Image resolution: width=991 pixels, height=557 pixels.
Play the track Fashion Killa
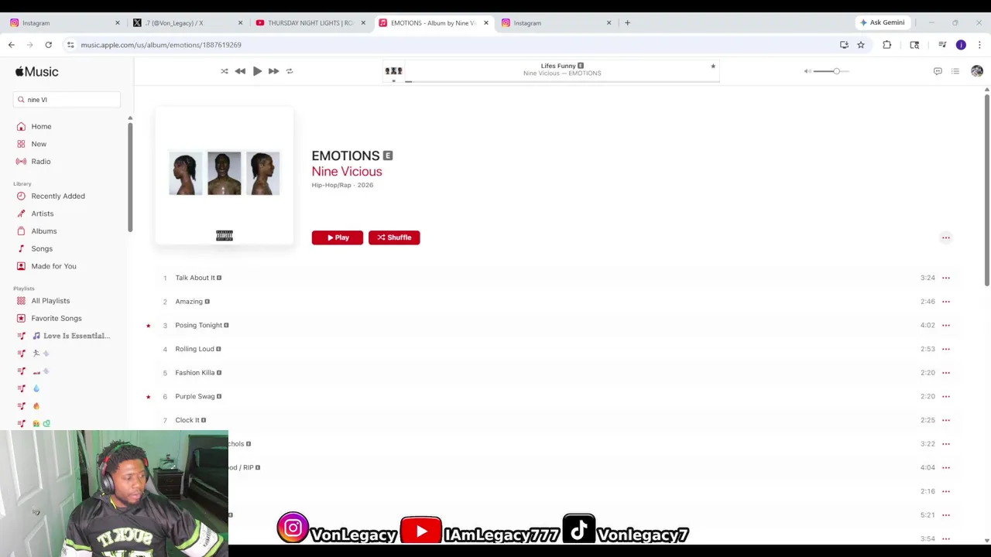pos(195,373)
